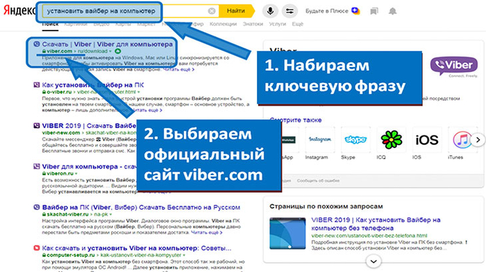Open the Ещё more tabs menu
This screenshot has width=486, height=272.
tap(298, 24)
